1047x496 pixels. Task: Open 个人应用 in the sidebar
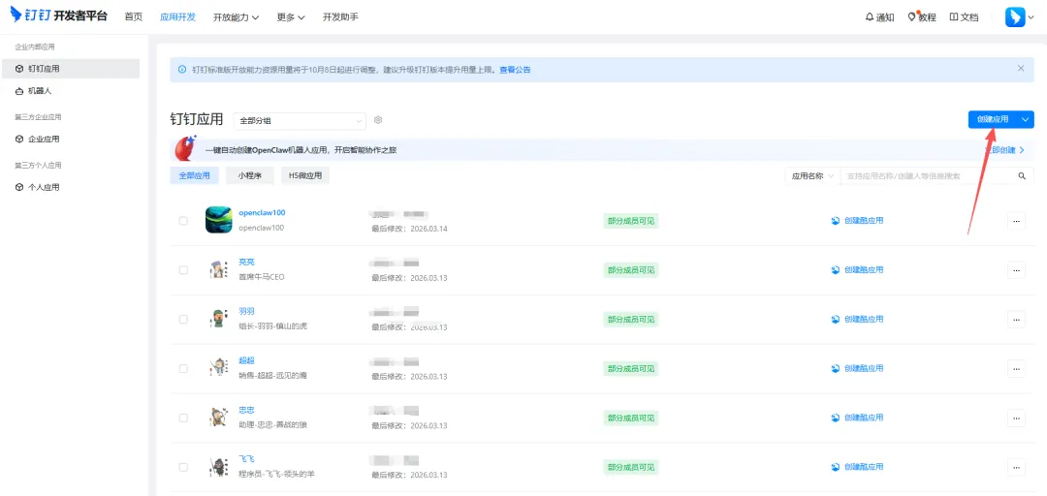(71, 188)
